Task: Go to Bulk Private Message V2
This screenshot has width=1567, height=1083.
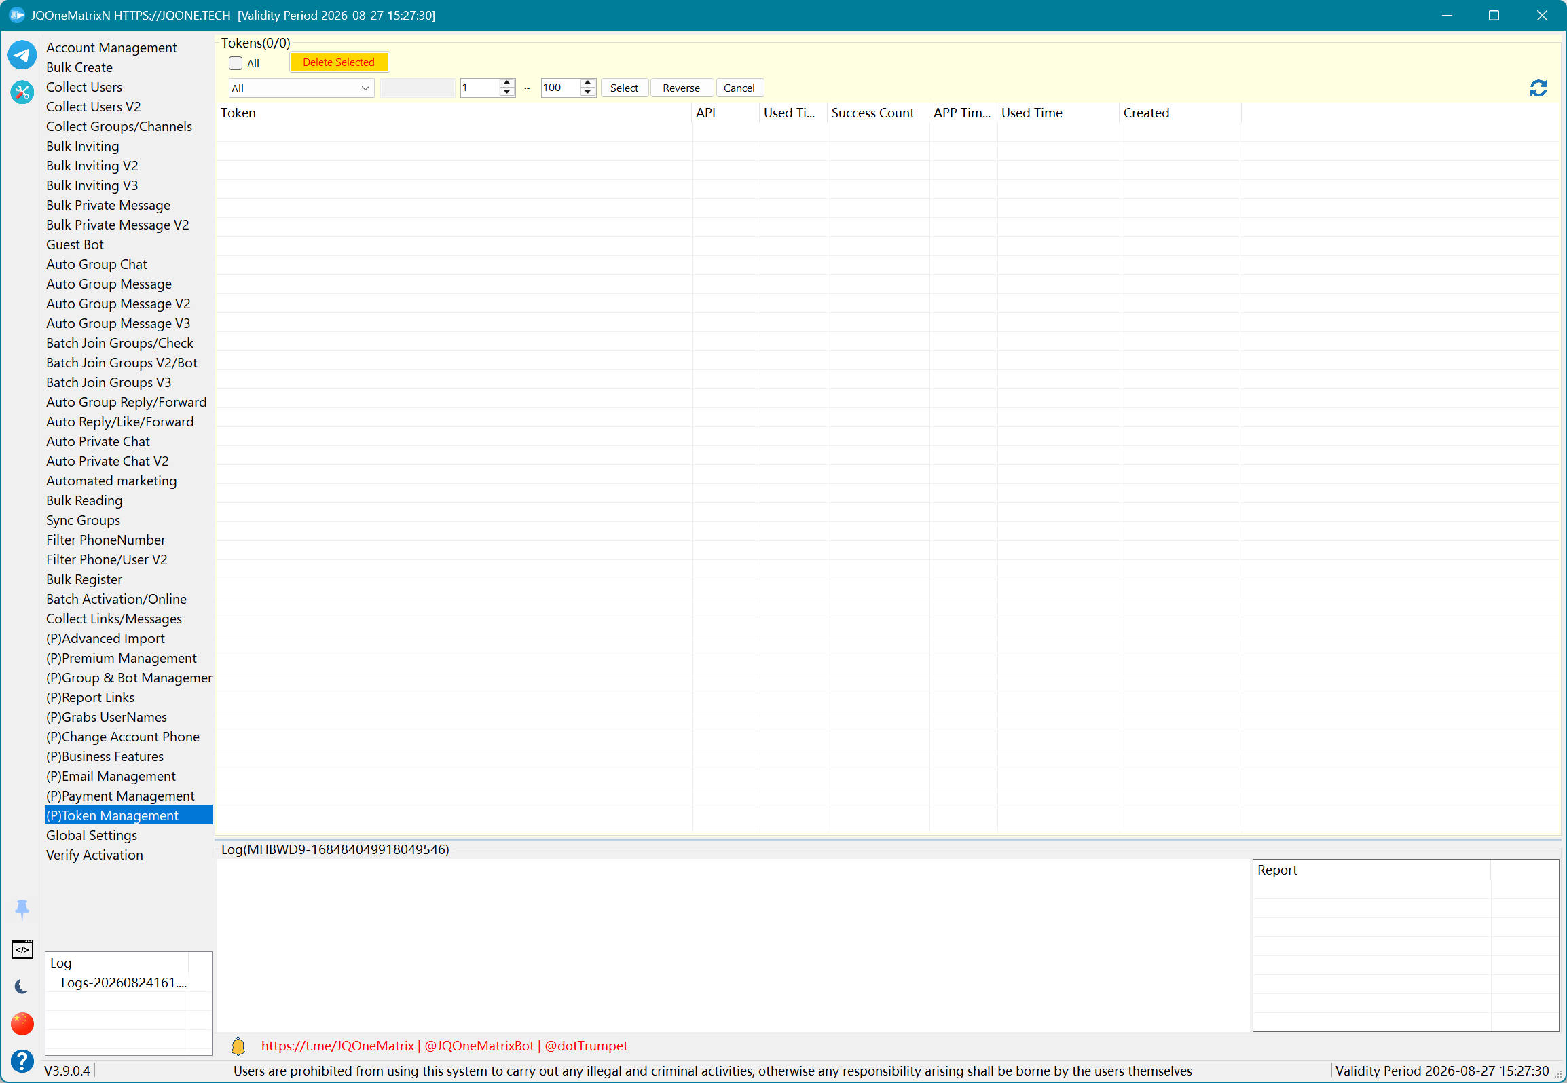Action: coord(117,225)
